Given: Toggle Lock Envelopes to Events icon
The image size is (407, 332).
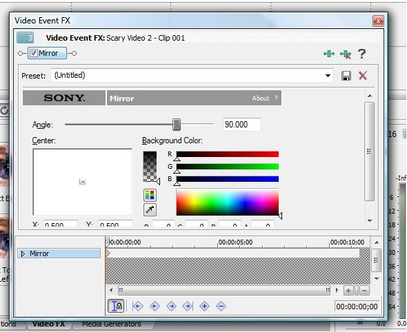Looking at the screenshot, I should pos(116,306).
